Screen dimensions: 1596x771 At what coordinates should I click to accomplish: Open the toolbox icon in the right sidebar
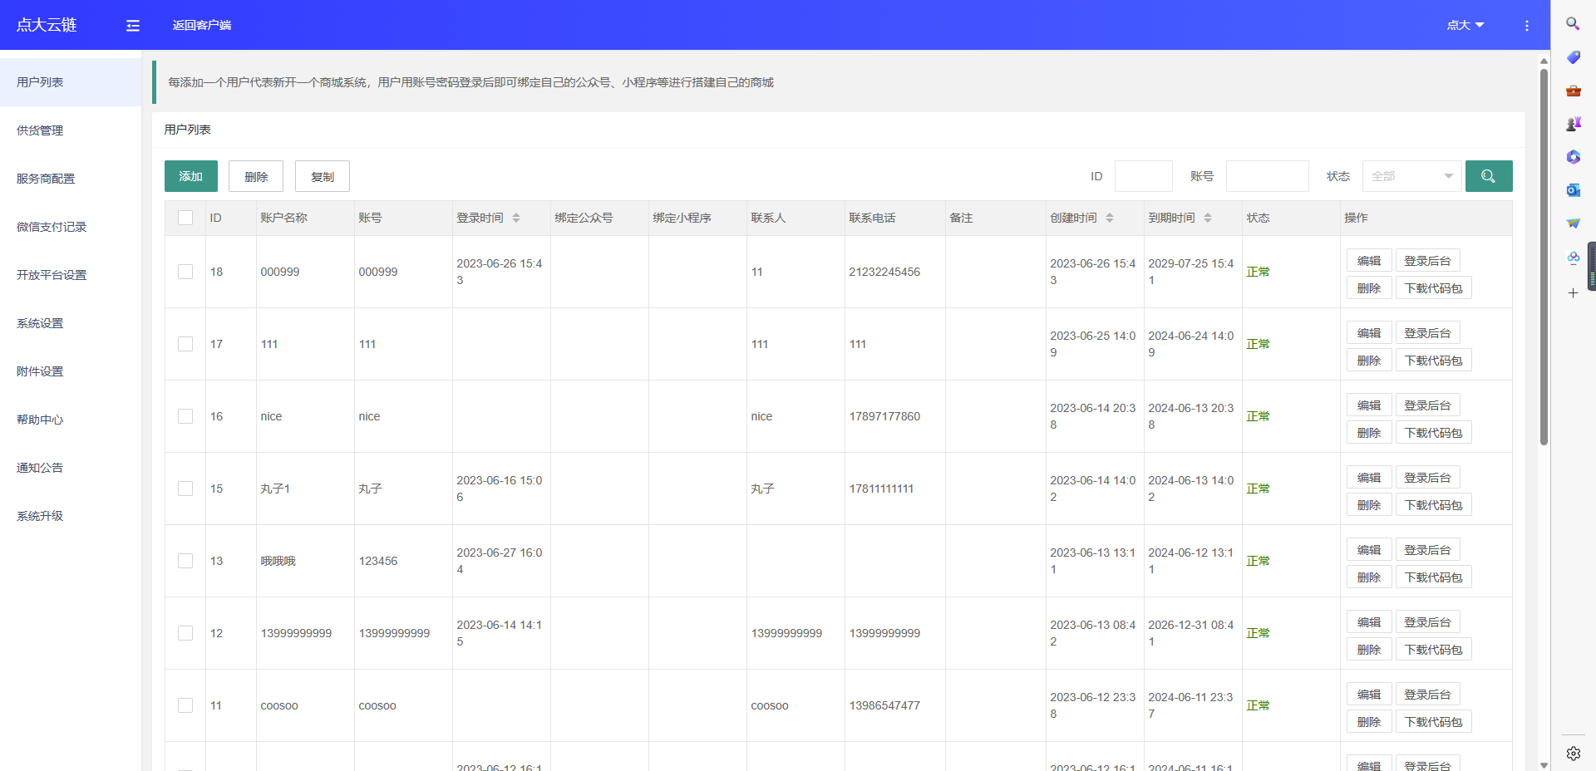1573,91
